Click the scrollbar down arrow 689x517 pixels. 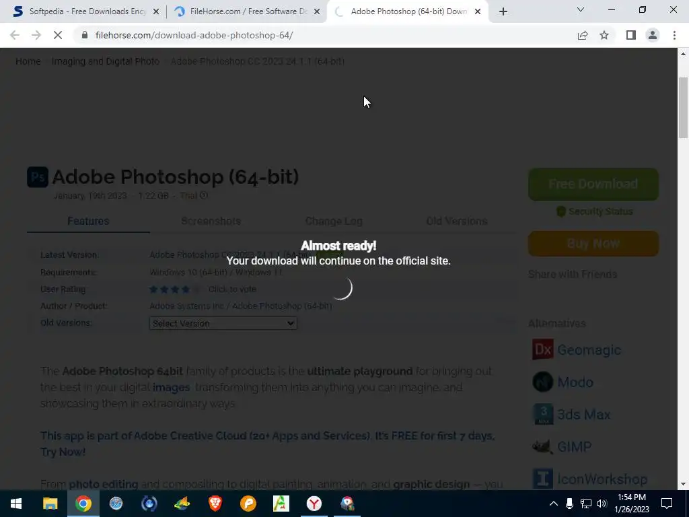tap(683, 485)
